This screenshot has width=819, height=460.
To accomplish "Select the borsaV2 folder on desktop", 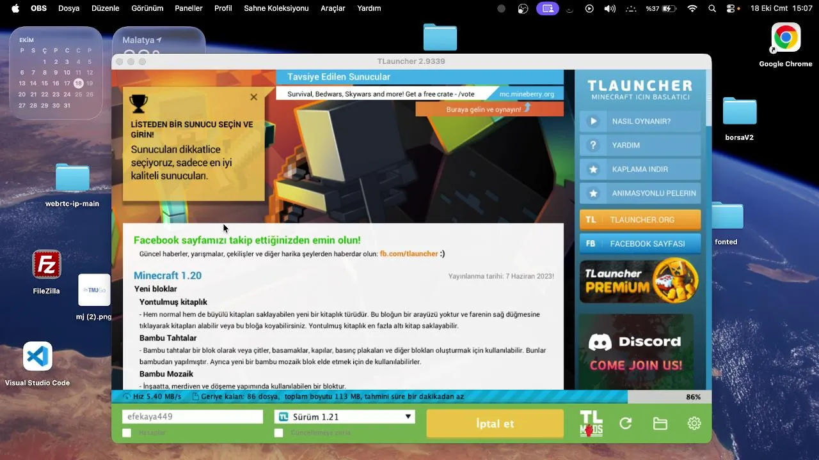I will [x=740, y=111].
